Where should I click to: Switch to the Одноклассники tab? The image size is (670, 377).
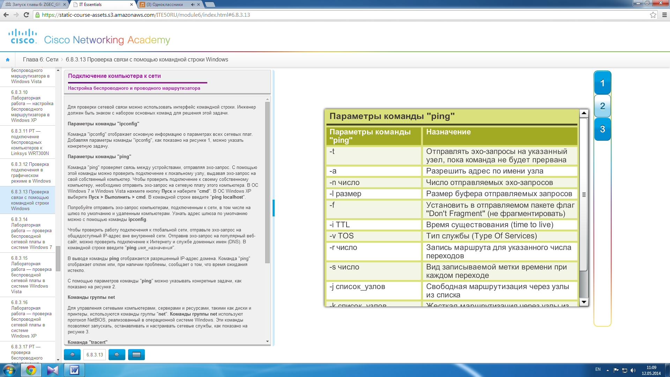pos(170,5)
